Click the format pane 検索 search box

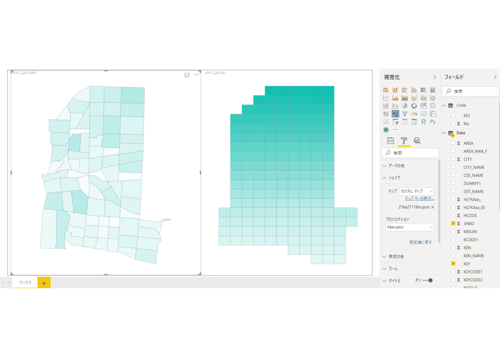point(410,153)
